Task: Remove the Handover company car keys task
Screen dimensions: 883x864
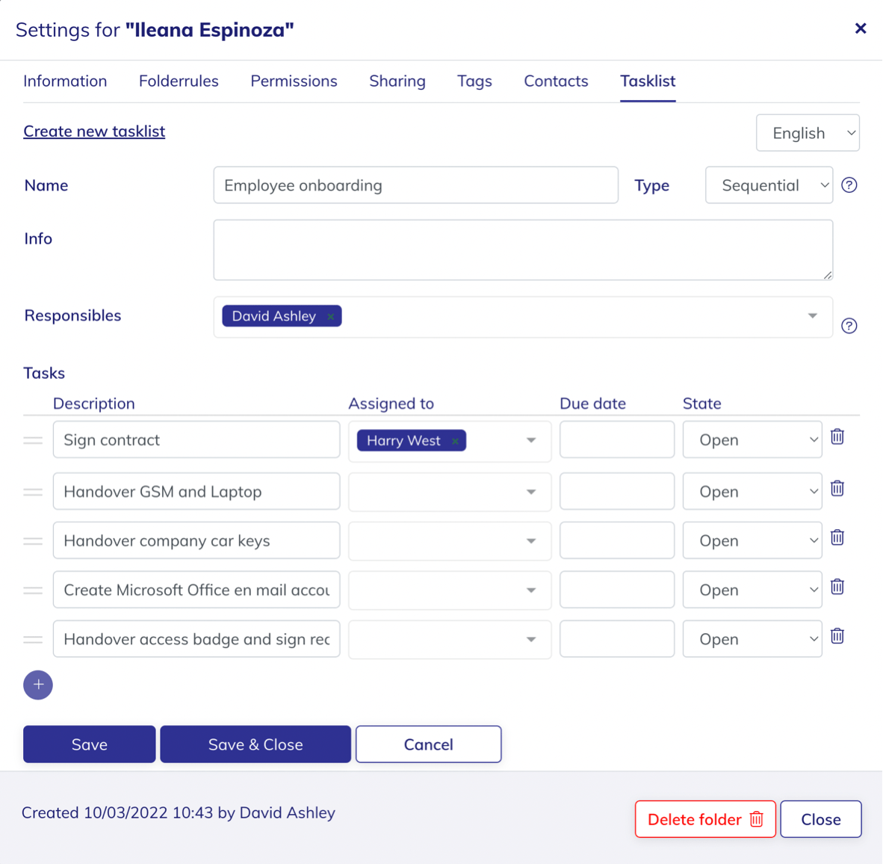Action: coord(837,538)
